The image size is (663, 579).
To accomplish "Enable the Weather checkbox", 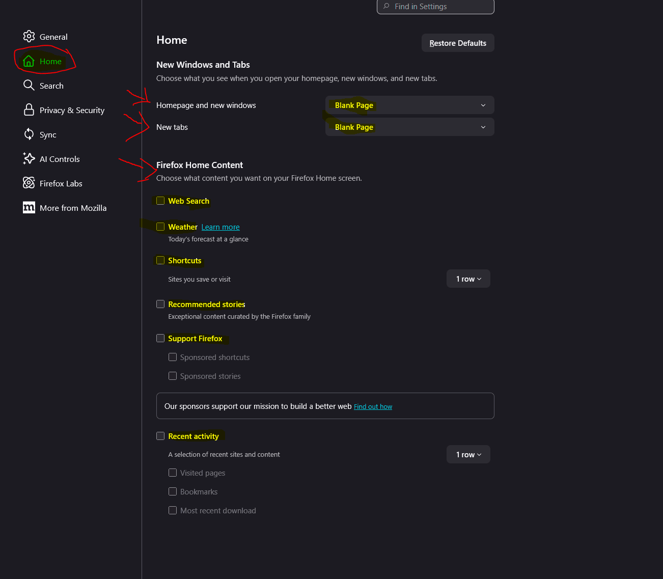I will click(x=160, y=227).
